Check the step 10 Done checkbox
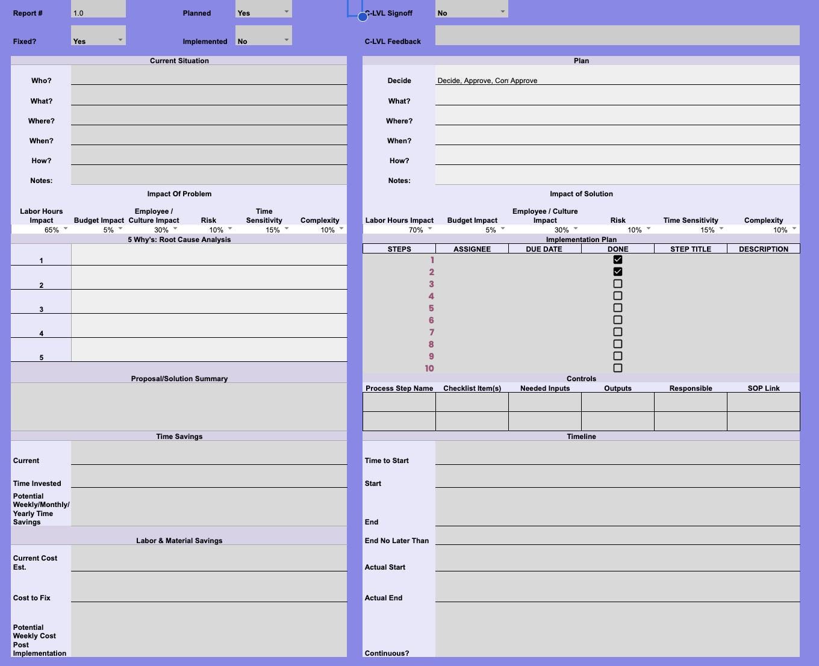 click(617, 368)
